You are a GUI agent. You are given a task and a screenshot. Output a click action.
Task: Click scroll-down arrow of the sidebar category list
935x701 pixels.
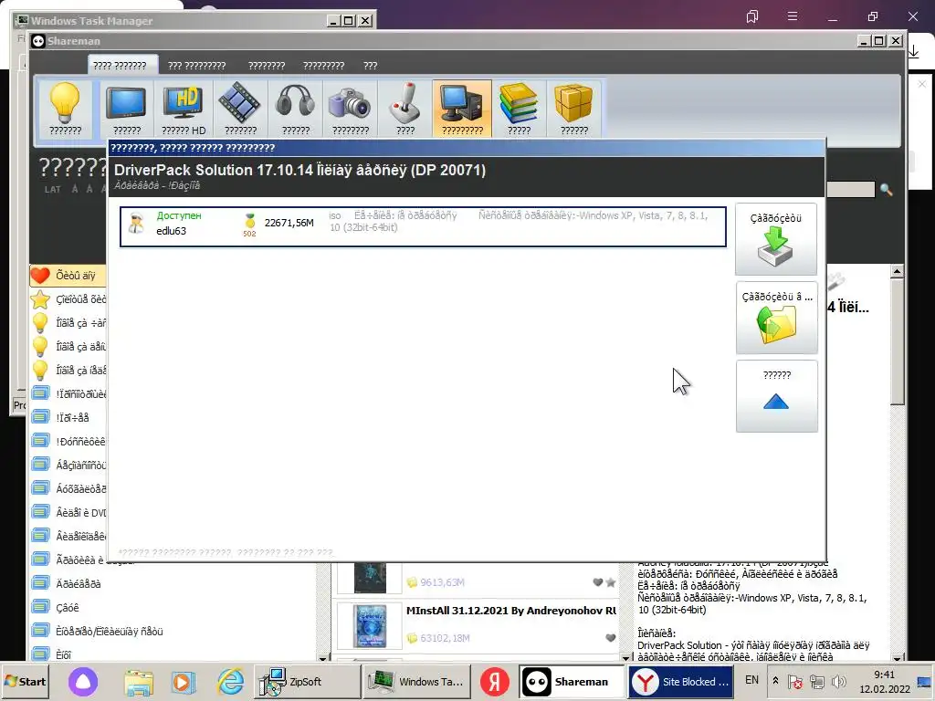[322, 657]
